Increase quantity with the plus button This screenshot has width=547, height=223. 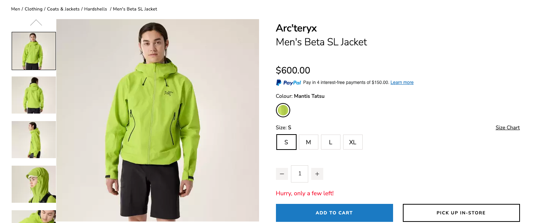pyautogui.click(x=317, y=174)
